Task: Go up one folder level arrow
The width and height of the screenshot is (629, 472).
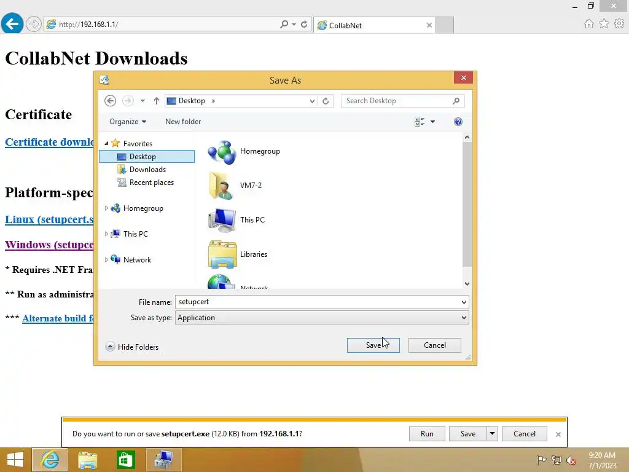Action: [x=157, y=101]
